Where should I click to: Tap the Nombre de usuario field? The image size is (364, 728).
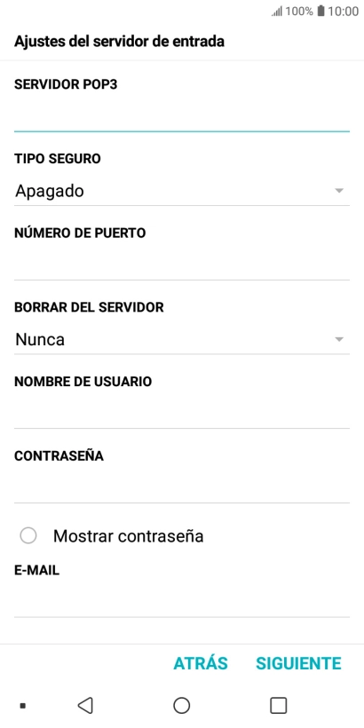tap(181, 414)
